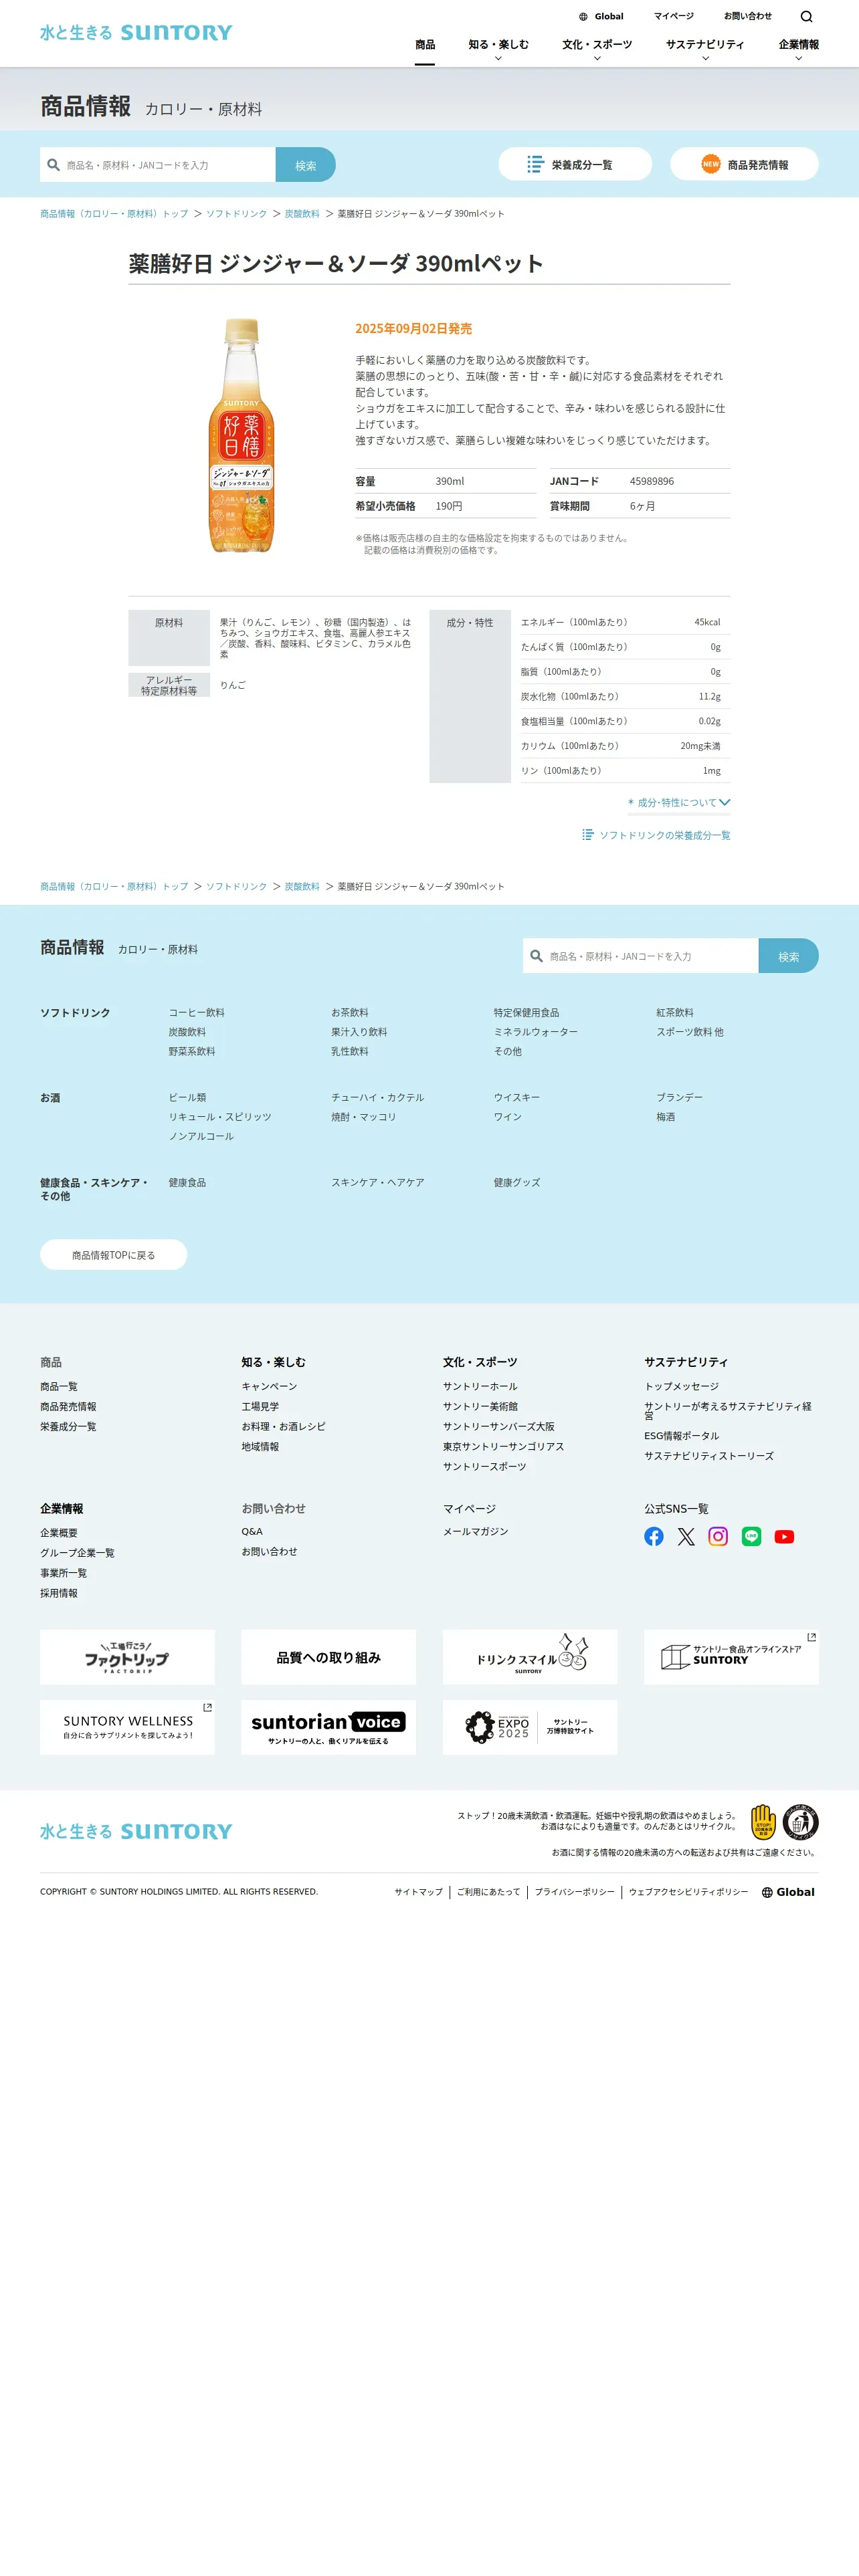Click the lower product search input field
Screen dimensions: 859x2576
(x=641, y=956)
